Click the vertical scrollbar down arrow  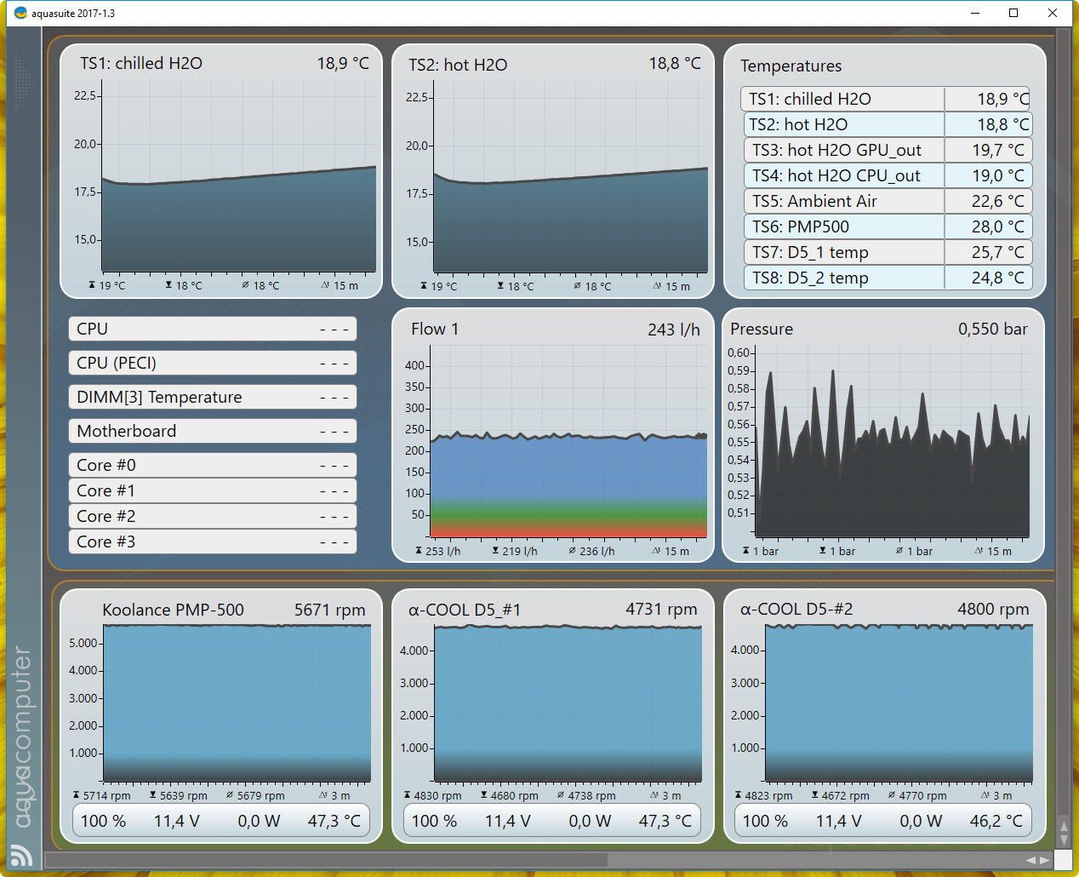pyautogui.click(x=1063, y=840)
